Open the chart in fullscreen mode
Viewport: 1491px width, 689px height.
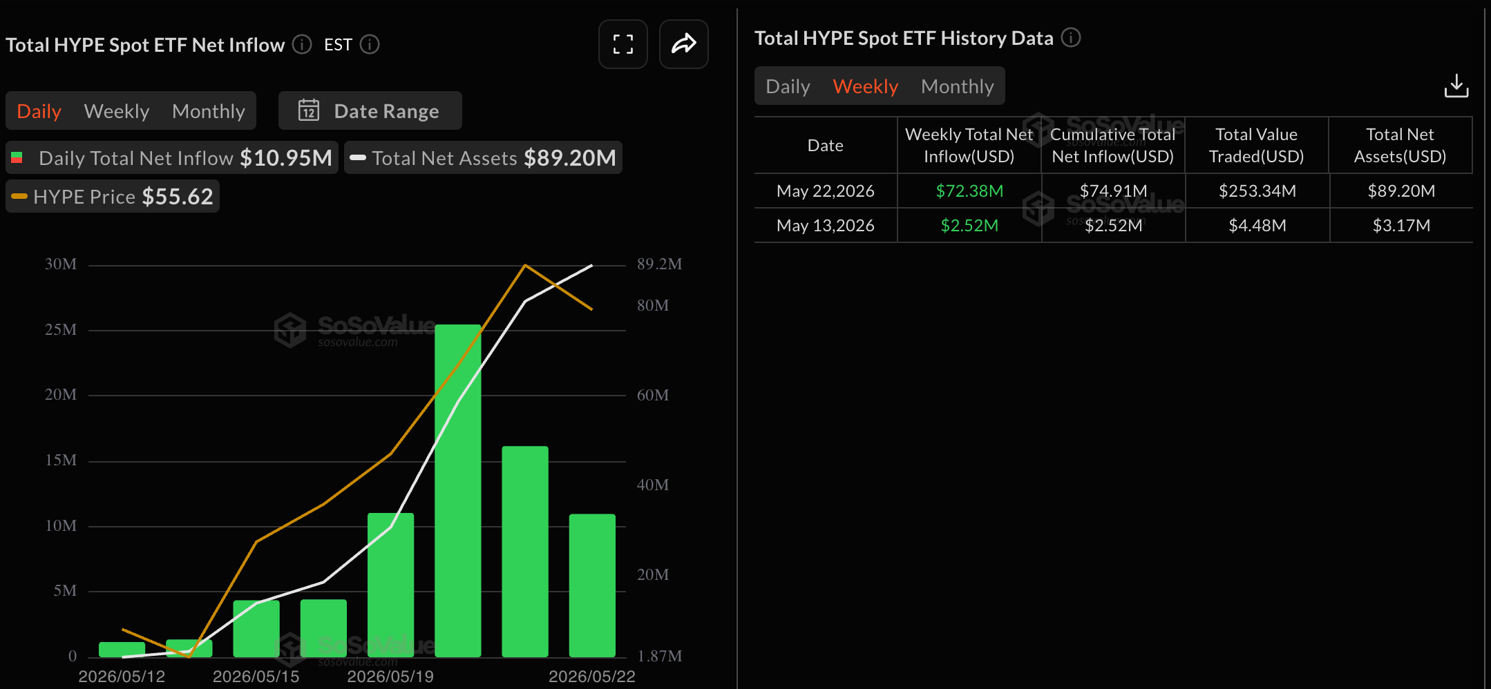click(x=623, y=44)
